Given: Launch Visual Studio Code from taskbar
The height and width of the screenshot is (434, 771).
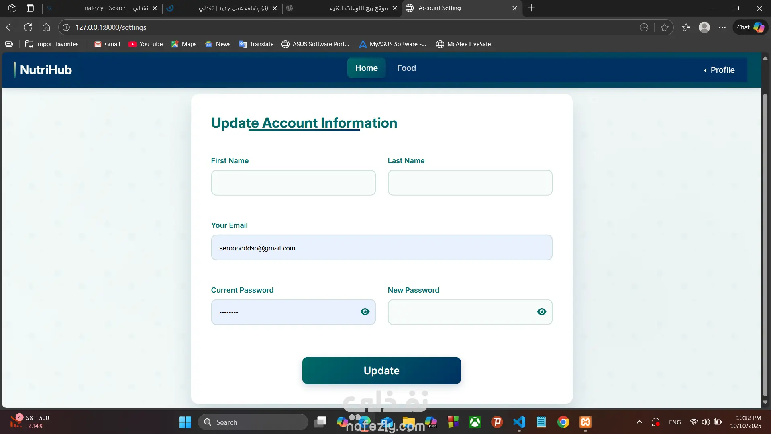Looking at the screenshot, I should (519, 422).
